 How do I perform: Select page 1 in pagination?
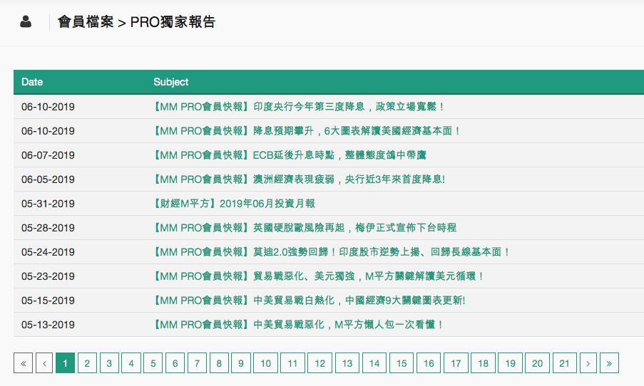pyautogui.click(x=65, y=363)
